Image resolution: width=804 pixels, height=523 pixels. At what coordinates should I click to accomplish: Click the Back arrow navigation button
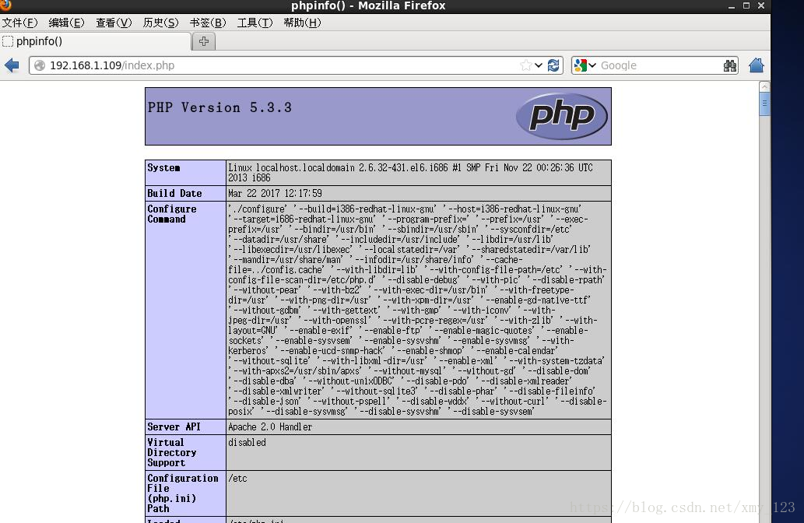(x=12, y=65)
